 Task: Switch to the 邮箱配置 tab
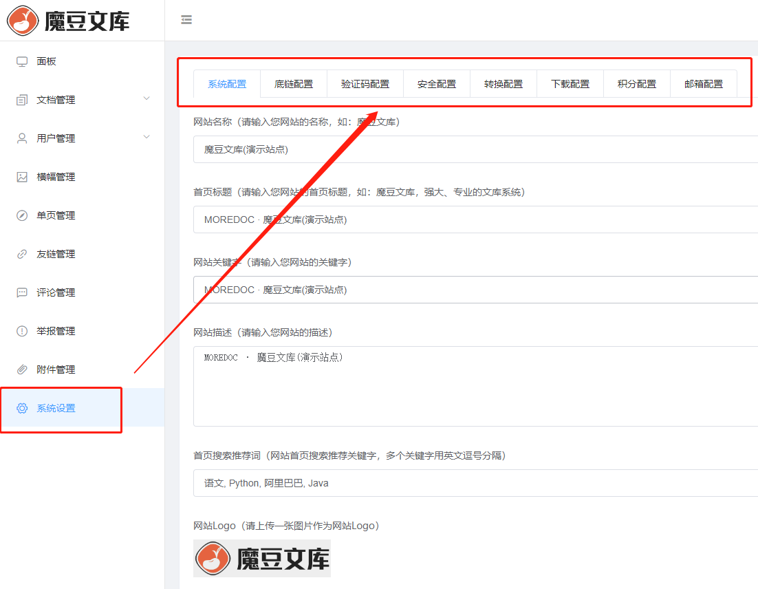704,84
